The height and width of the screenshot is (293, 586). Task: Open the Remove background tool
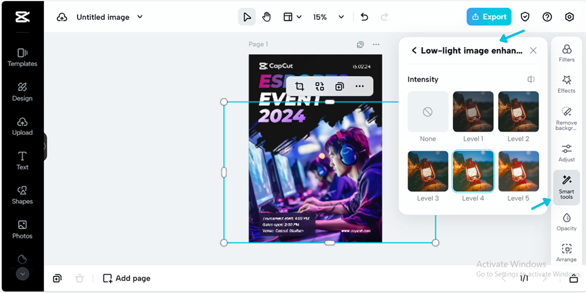coord(567,118)
